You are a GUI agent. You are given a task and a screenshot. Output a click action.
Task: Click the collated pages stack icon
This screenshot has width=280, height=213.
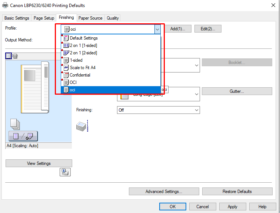pos(83,126)
